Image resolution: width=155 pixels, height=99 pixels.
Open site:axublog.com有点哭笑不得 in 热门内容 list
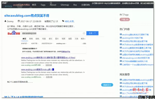tap(136, 58)
